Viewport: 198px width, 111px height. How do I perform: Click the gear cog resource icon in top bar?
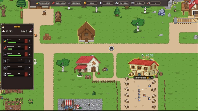click(x=132, y=3)
